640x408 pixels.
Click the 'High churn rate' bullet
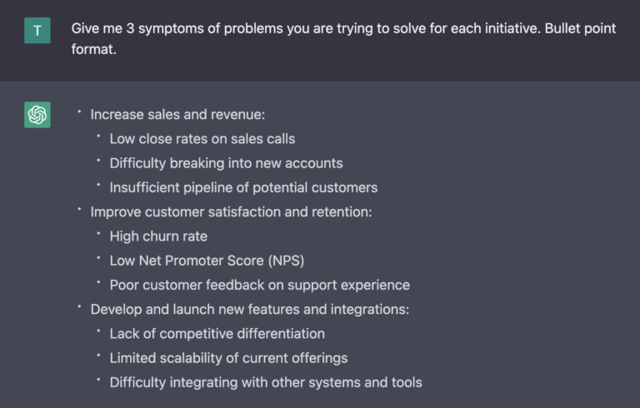pos(158,236)
